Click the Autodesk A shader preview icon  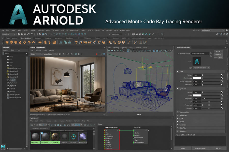pyautogui.click(x=197, y=61)
